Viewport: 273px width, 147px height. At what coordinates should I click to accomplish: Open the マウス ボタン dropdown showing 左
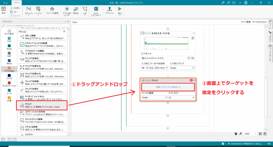(182, 97)
